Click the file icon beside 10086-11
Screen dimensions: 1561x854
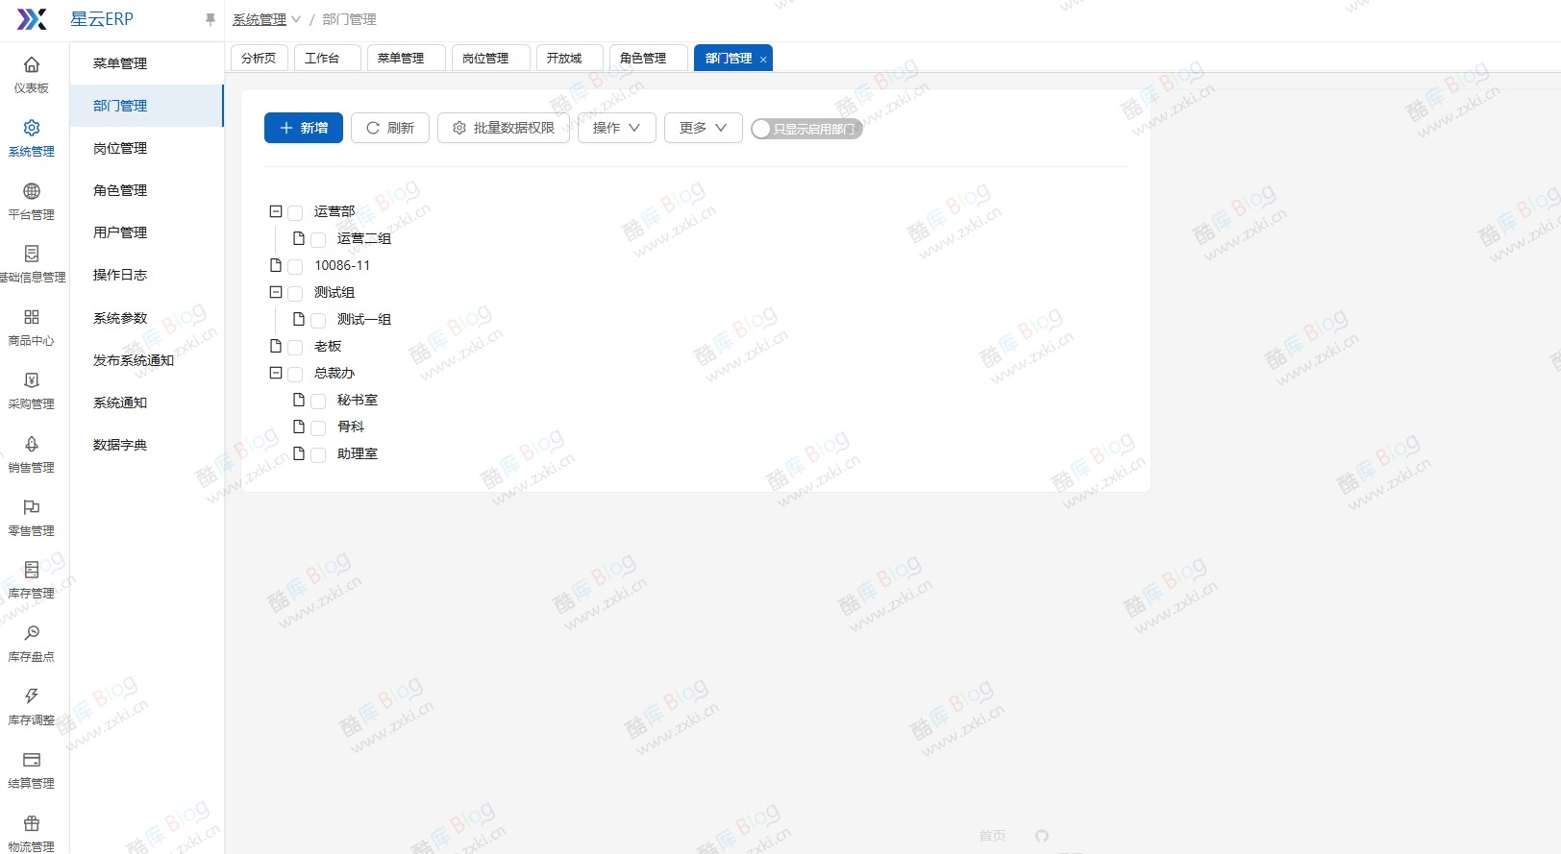pyautogui.click(x=276, y=265)
